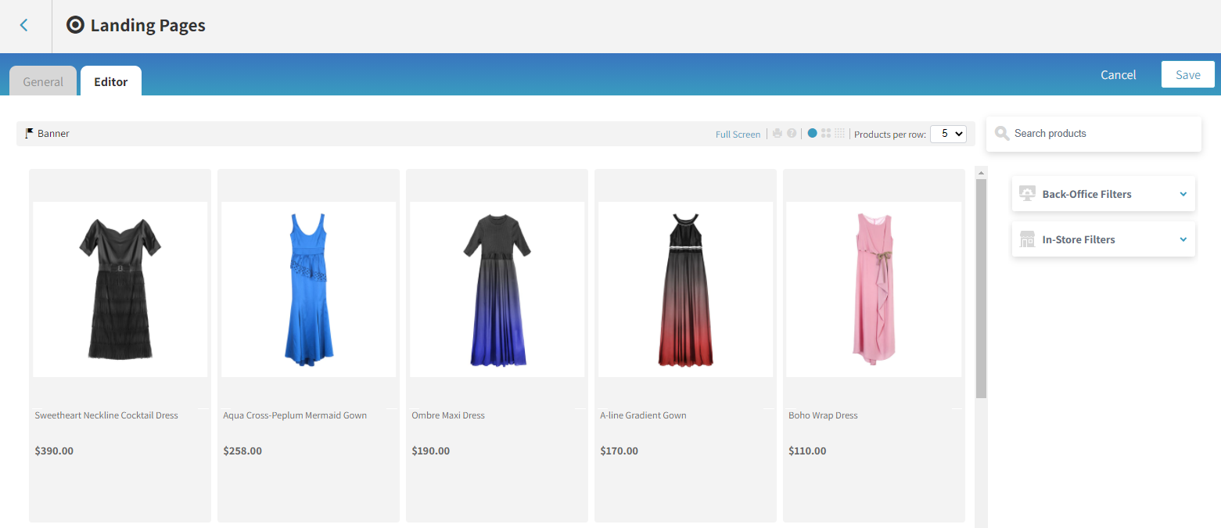The height and width of the screenshot is (528, 1221).
Task: Click the product list vertical scrollbar thumb
Action: pos(981,289)
